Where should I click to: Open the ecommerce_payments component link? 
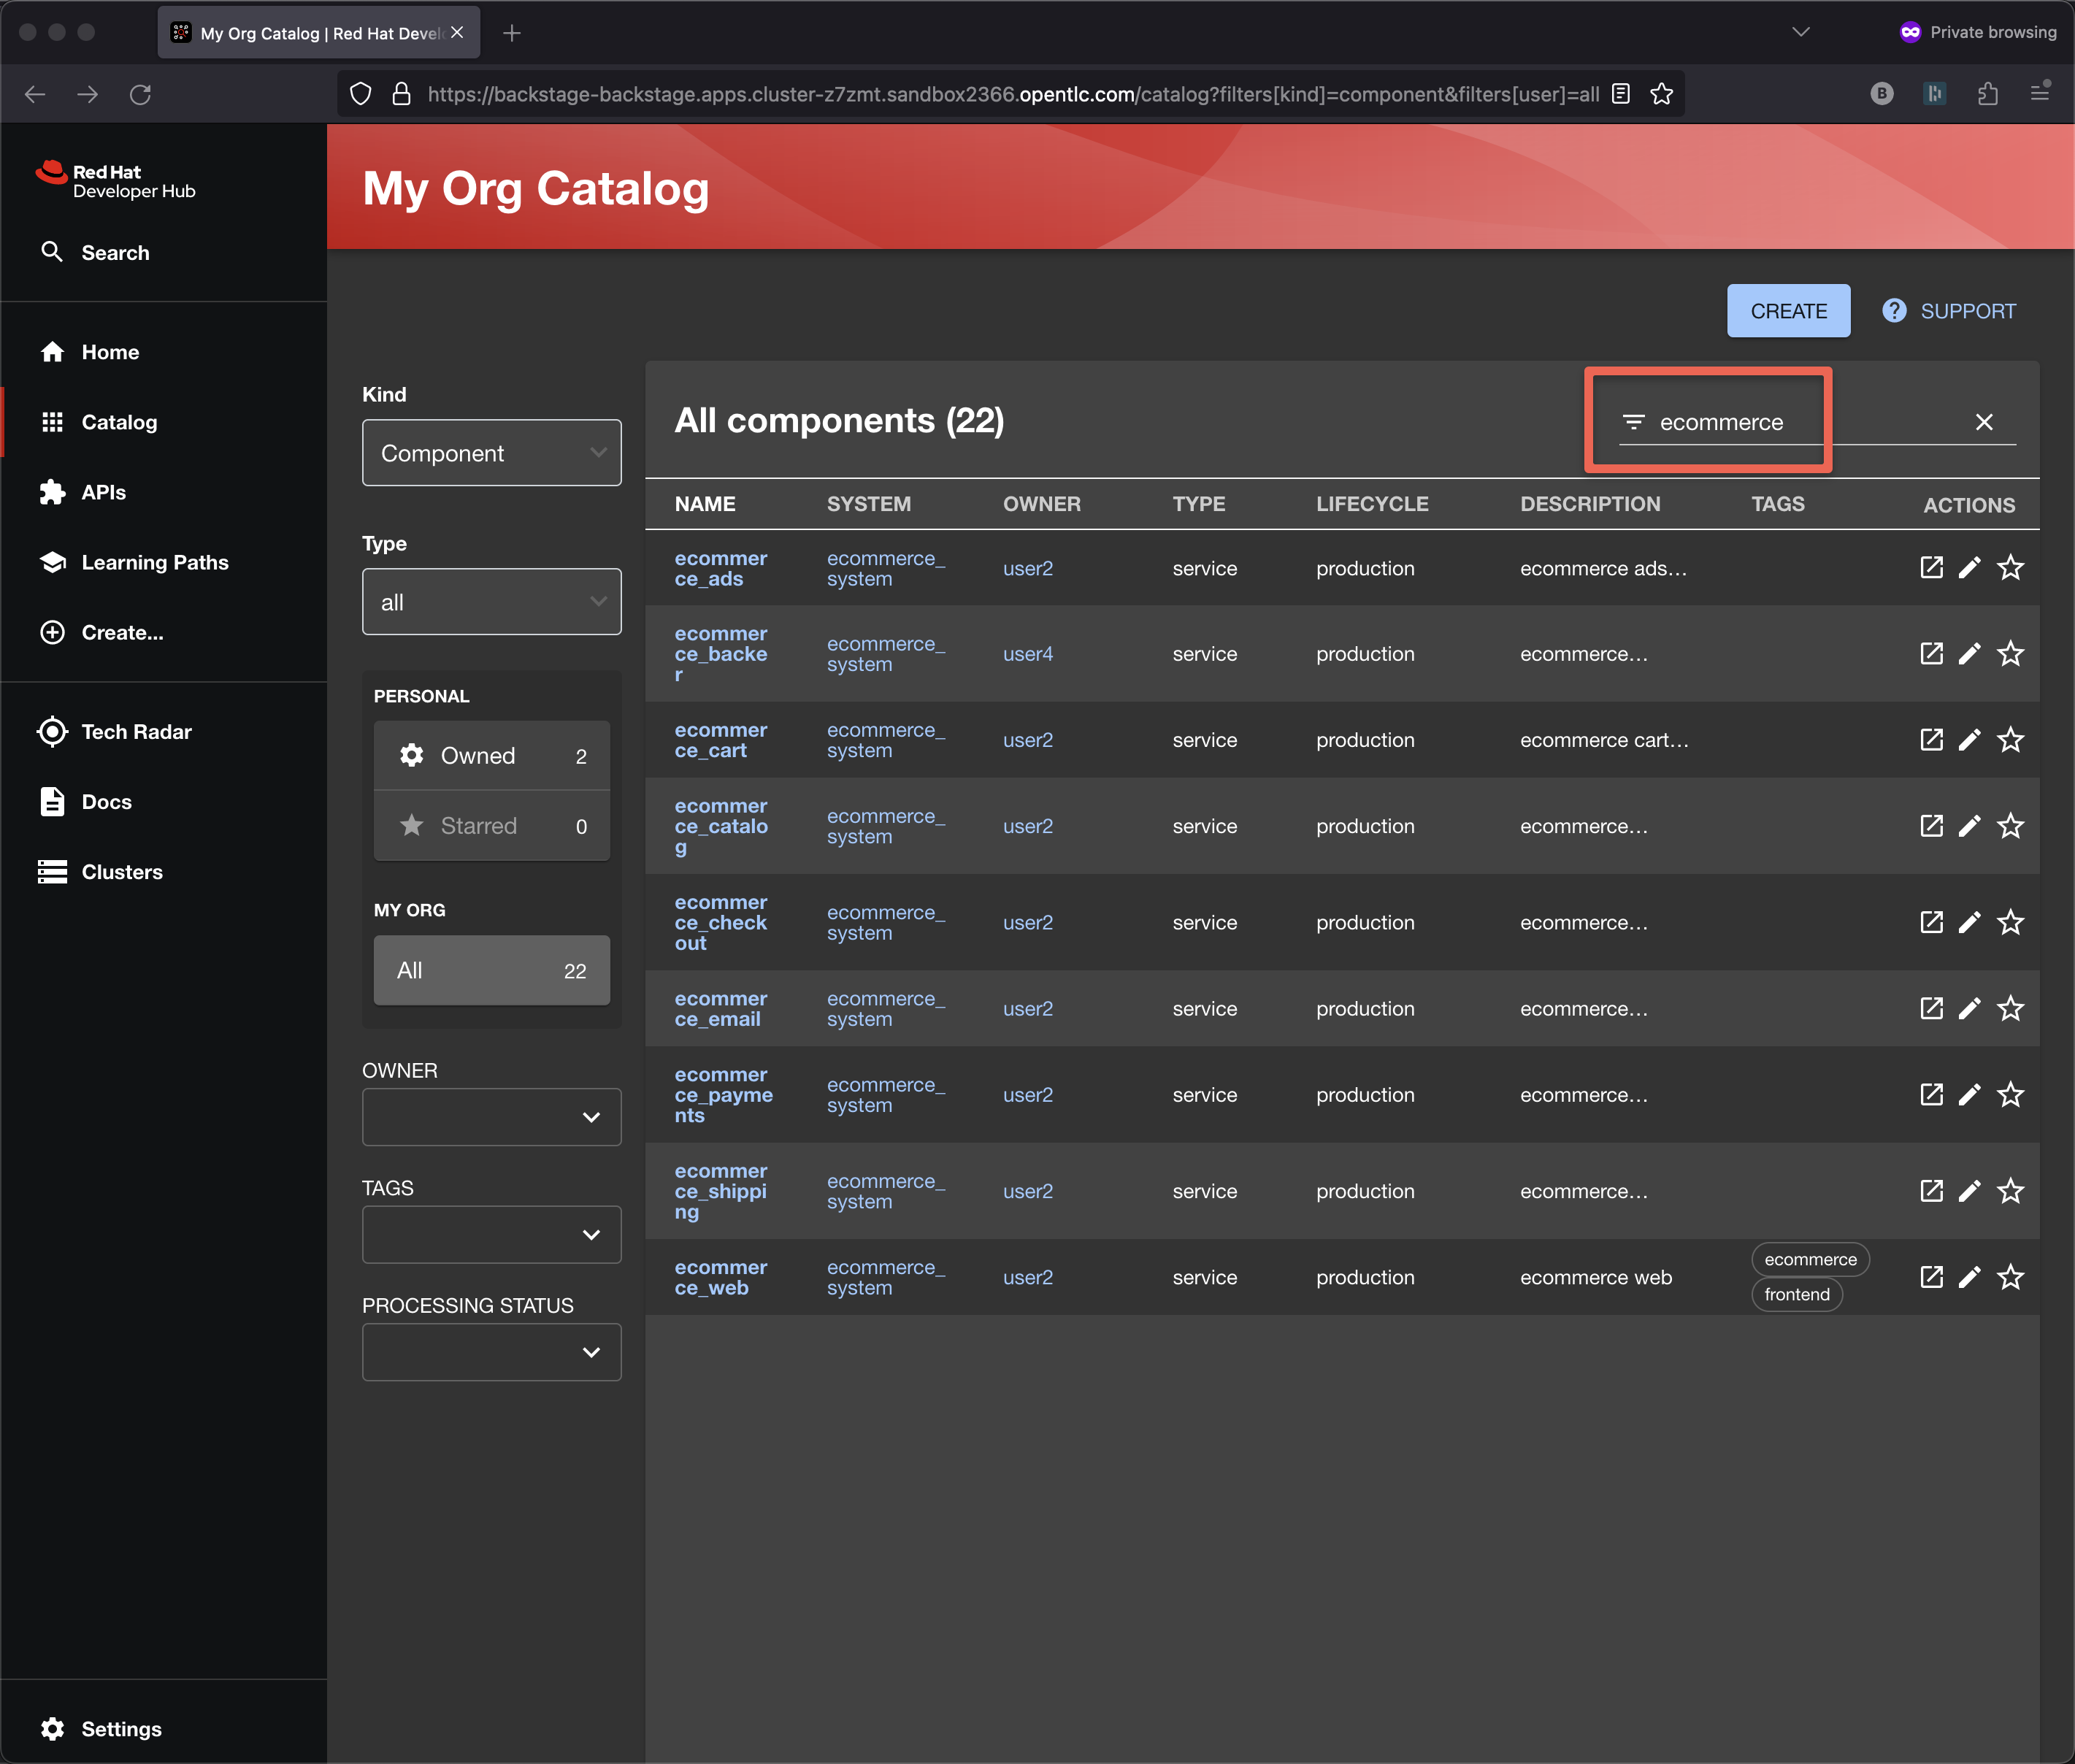(722, 1095)
